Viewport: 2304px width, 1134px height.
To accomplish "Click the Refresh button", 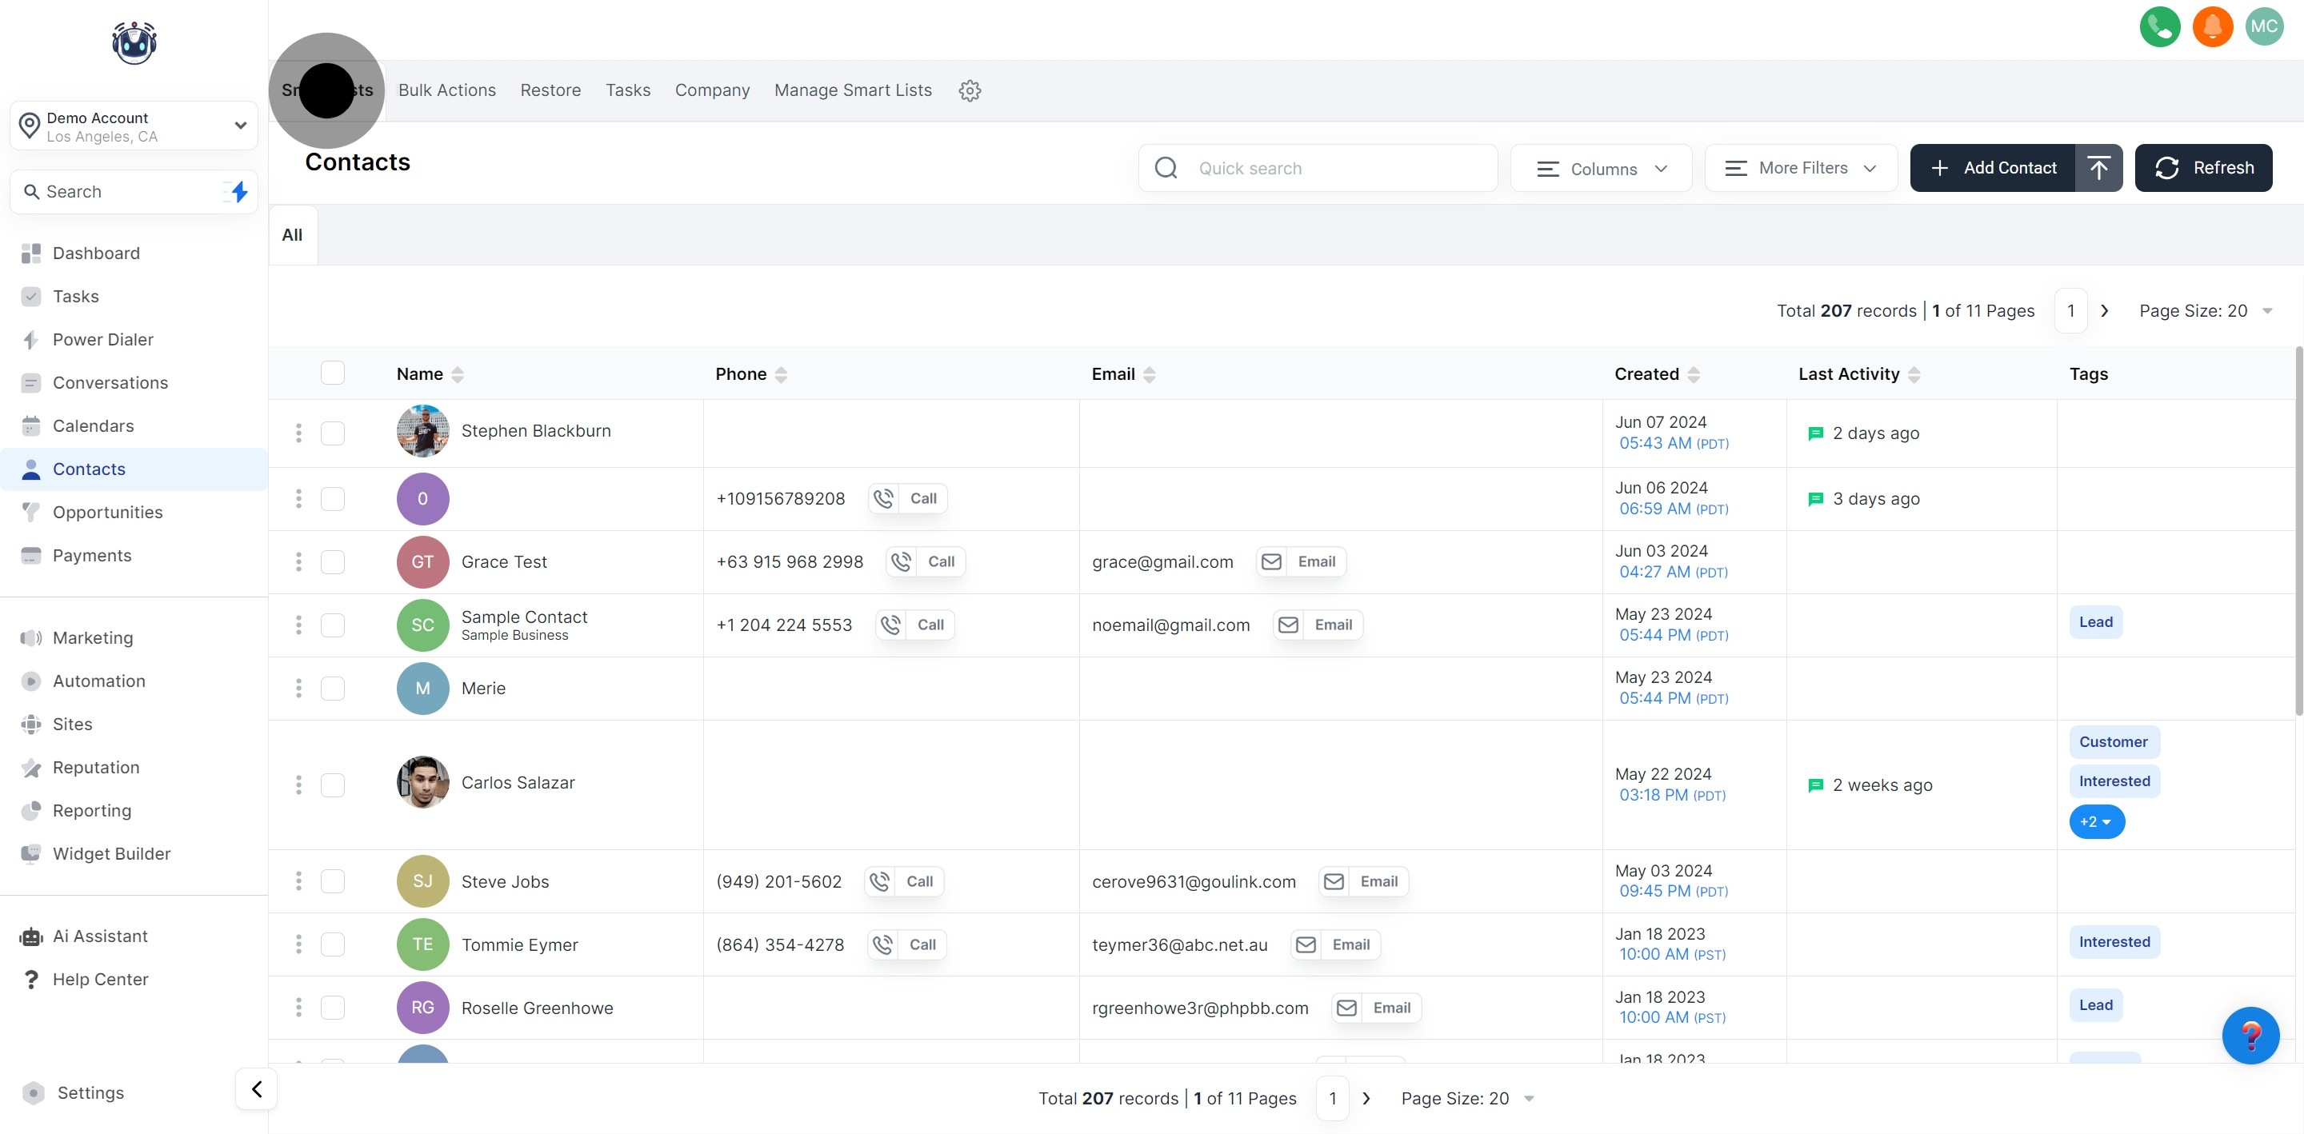I will point(2203,168).
